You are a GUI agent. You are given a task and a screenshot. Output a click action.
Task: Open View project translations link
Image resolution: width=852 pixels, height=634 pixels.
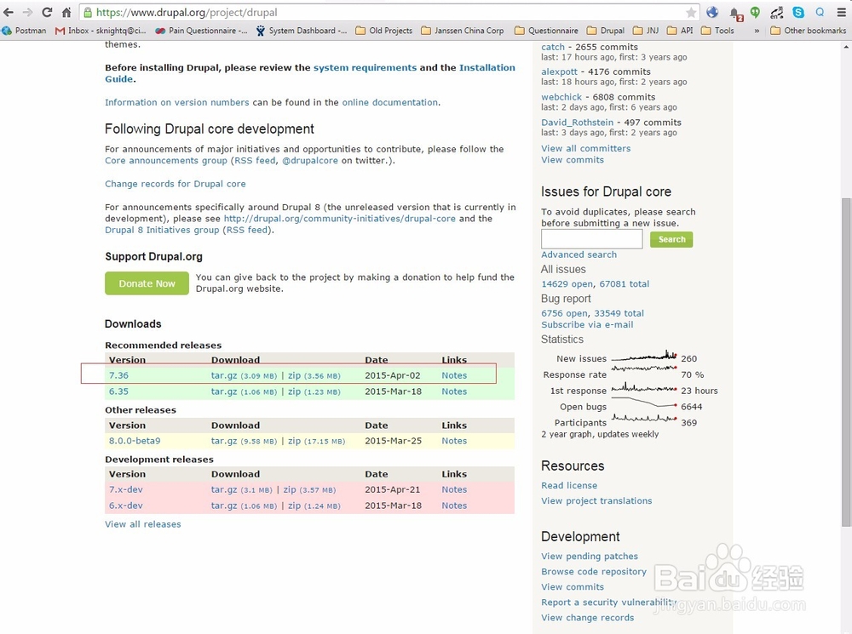[x=596, y=501]
